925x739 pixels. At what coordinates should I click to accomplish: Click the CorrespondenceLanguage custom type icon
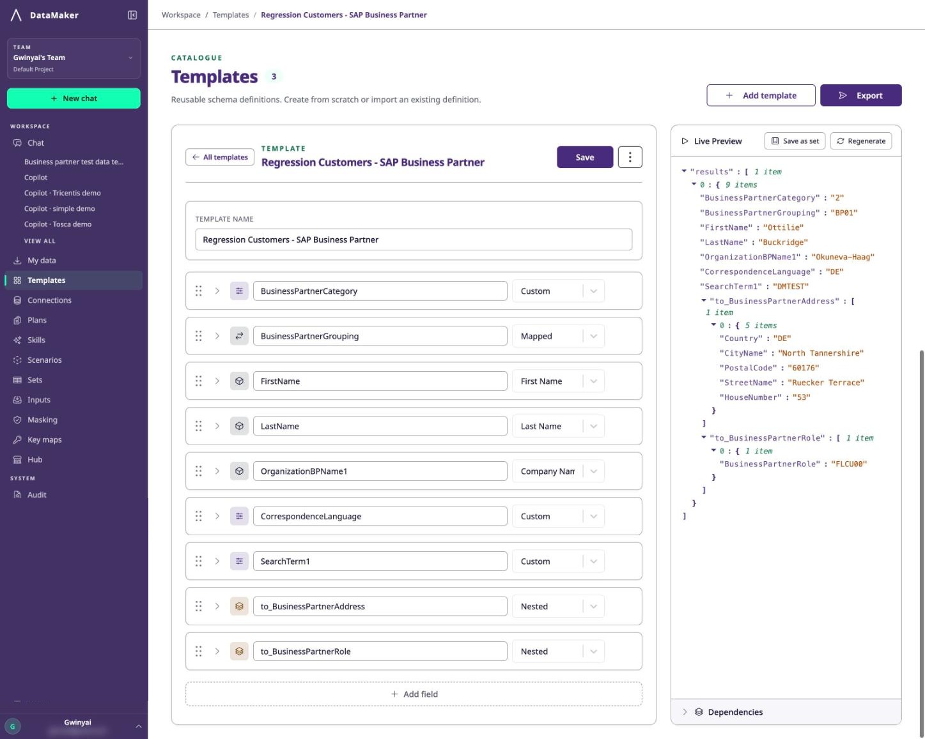239,516
